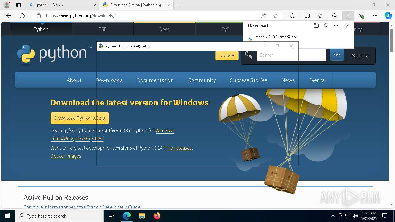This screenshot has width=395, height=222.
Task: Launch Firefox from taskbar
Action: pos(157,216)
